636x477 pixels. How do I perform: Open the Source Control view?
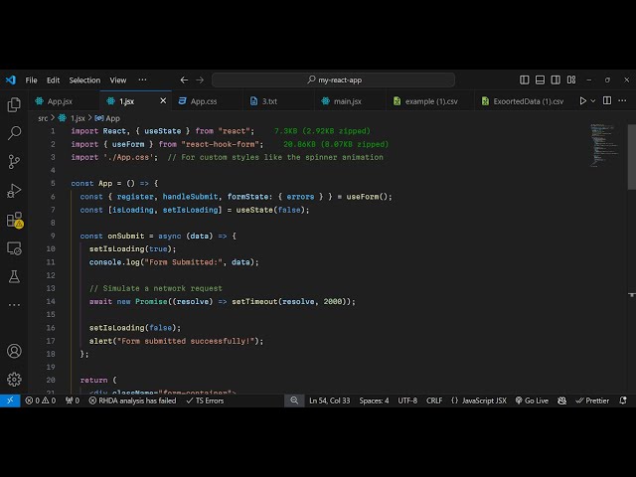coord(14,161)
